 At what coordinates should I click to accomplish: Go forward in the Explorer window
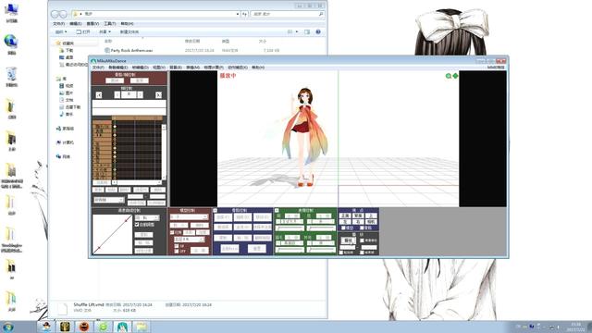coord(64,14)
